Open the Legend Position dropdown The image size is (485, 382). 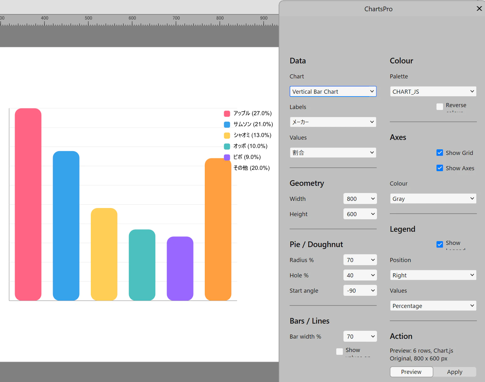[x=433, y=275]
